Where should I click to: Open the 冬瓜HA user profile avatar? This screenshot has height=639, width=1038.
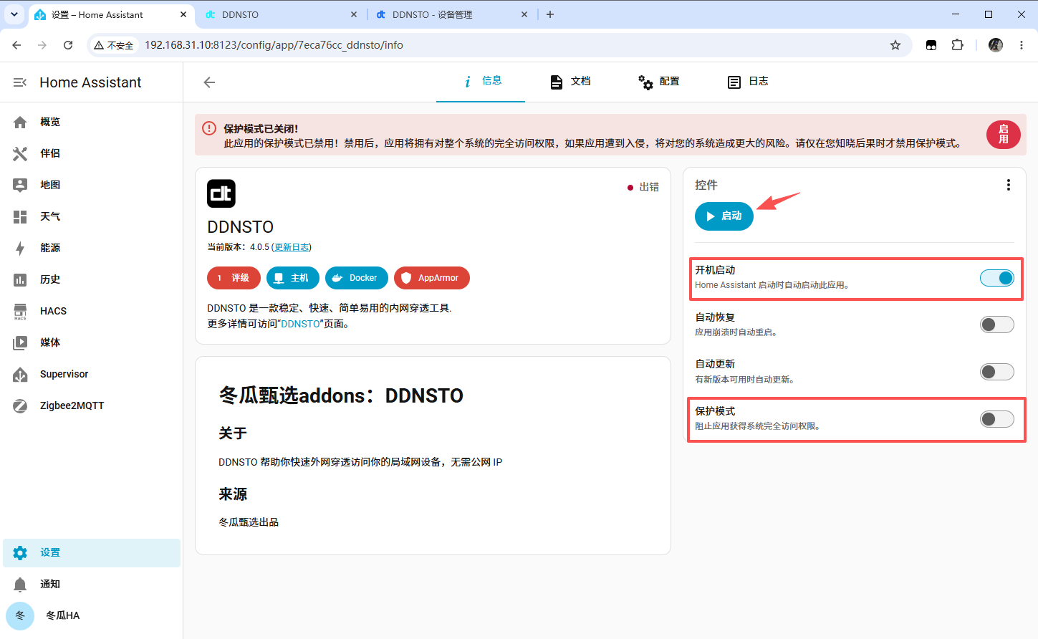20,615
